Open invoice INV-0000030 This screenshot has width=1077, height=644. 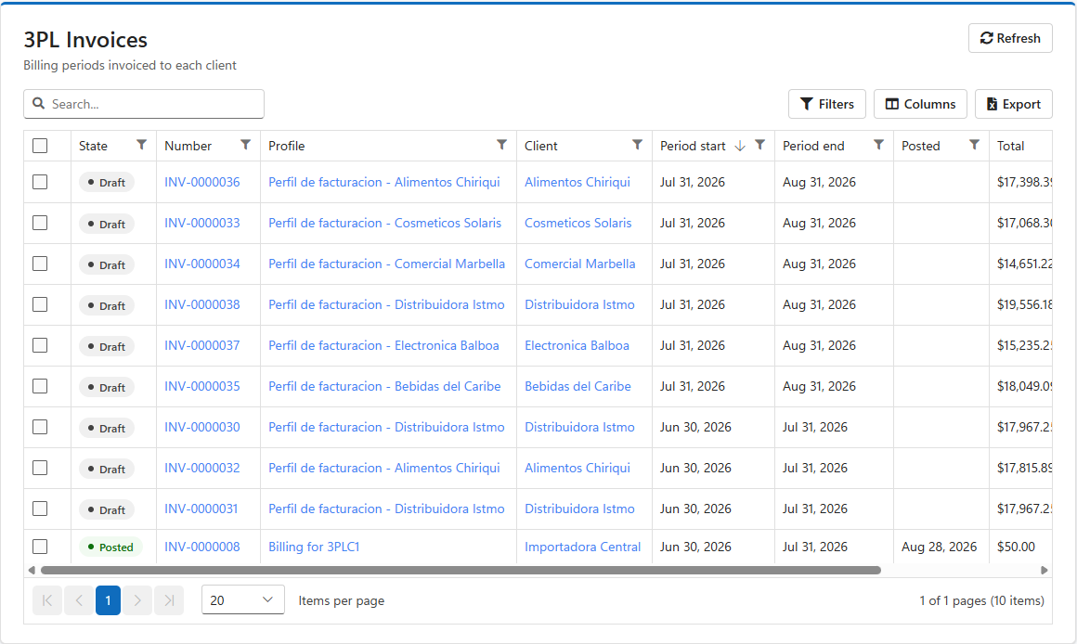coord(202,428)
